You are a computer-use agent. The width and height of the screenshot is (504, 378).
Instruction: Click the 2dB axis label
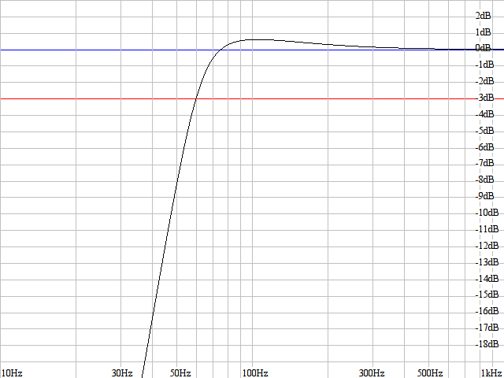(x=483, y=16)
